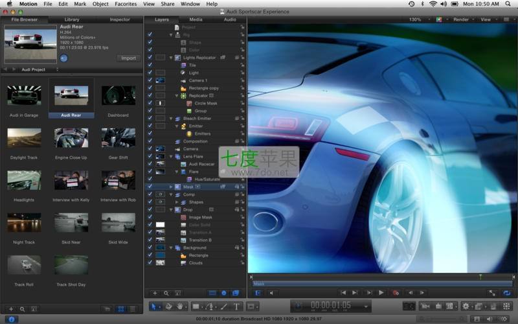Open the Audi Project path pop-up
Image resolution: width=518 pixels, height=324 pixels.
tap(39, 69)
